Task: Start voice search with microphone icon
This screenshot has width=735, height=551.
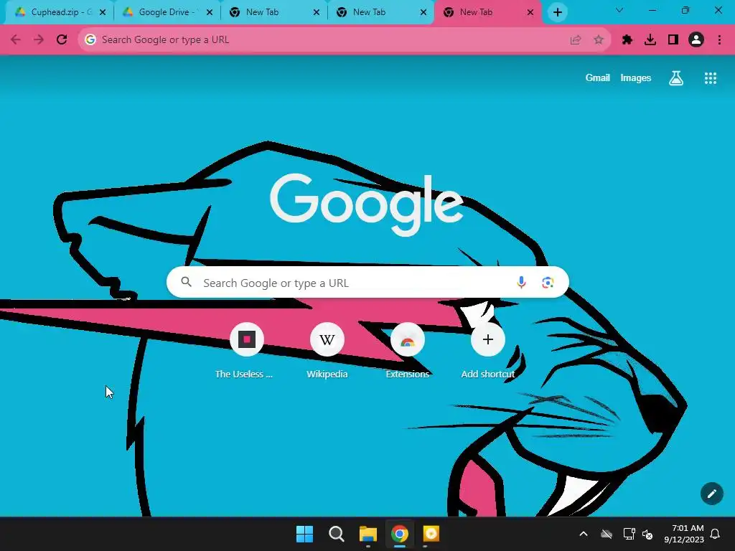Action: point(521,283)
